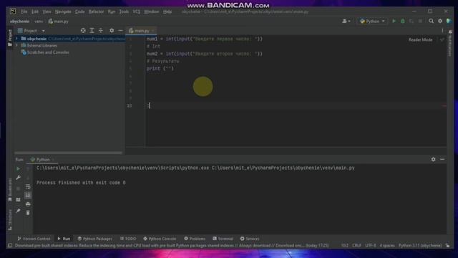Viewport: 458px width, 258px height.
Task: Click the wrench icon in the Run panel
Action: [18, 178]
